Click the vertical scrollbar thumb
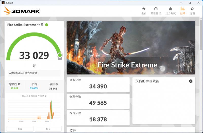 tap(201, 35)
